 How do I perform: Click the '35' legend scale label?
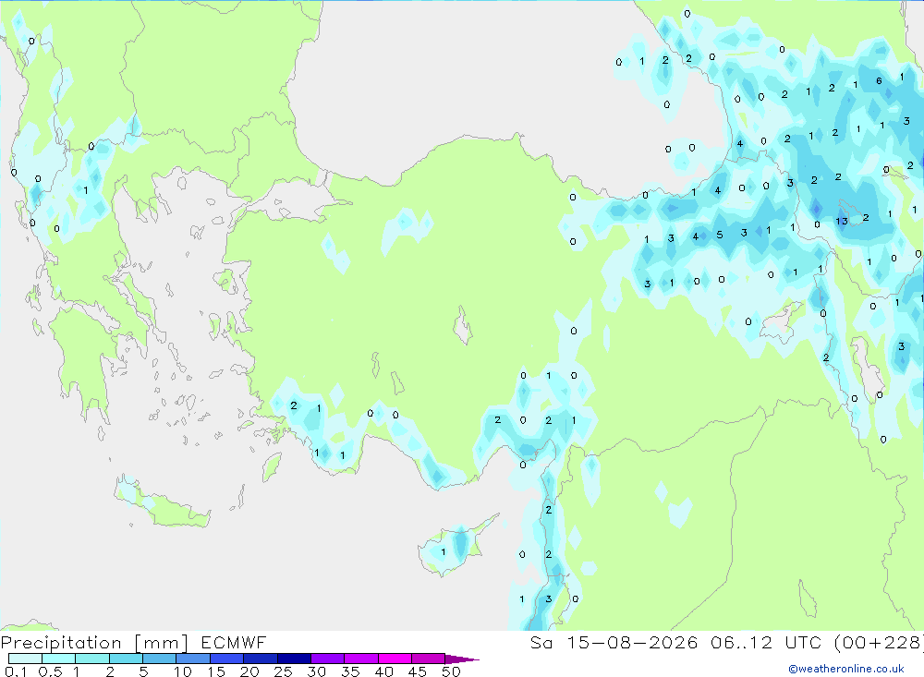(350, 671)
